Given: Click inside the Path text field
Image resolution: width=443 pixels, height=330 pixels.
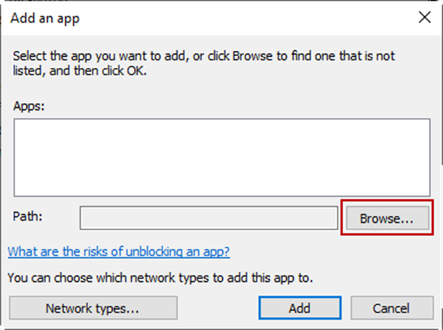Looking at the screenshot, I should pyautogui.click(x=208, y=219).
